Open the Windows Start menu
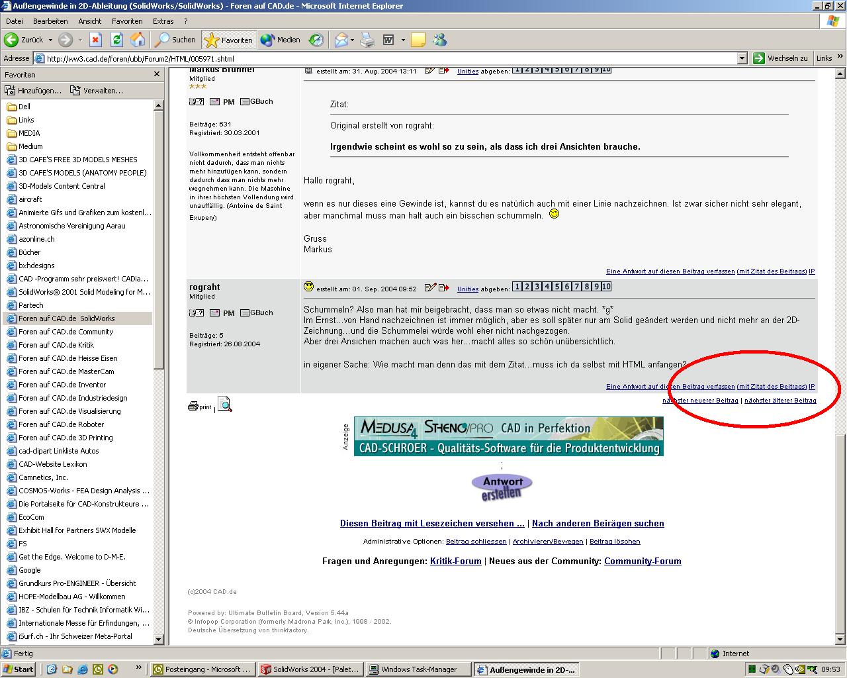The height and width of the screenshot is (678, 847). tap(19, 669)
